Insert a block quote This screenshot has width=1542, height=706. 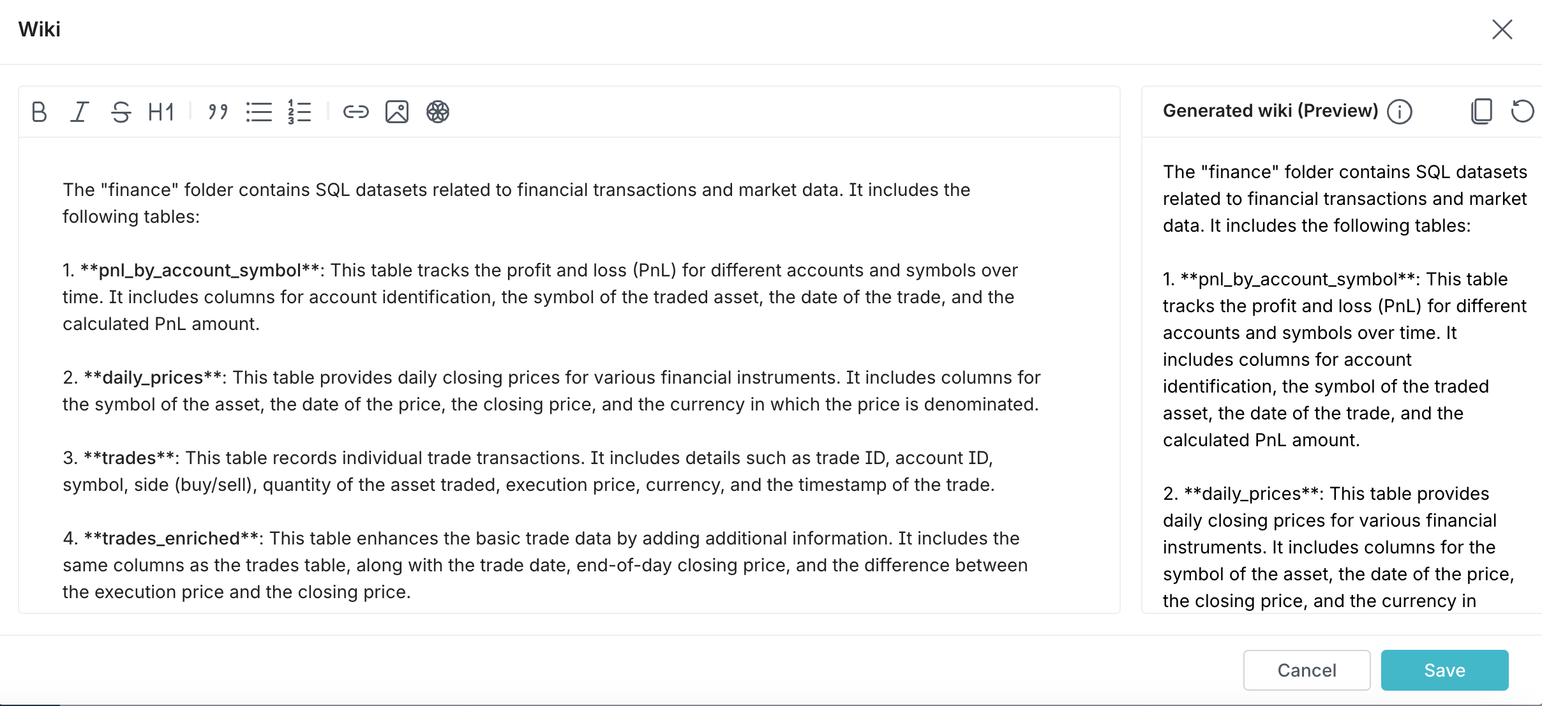[x=218, y=112]
